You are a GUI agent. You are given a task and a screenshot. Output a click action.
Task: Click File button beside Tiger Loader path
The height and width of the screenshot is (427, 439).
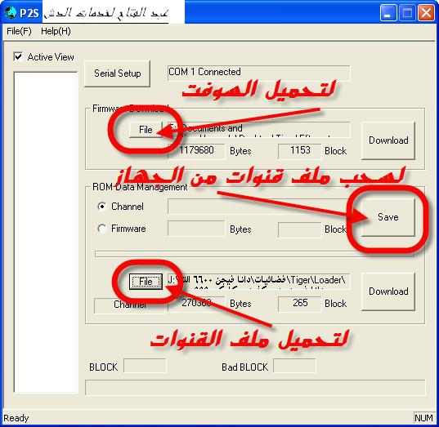(146, 282)
